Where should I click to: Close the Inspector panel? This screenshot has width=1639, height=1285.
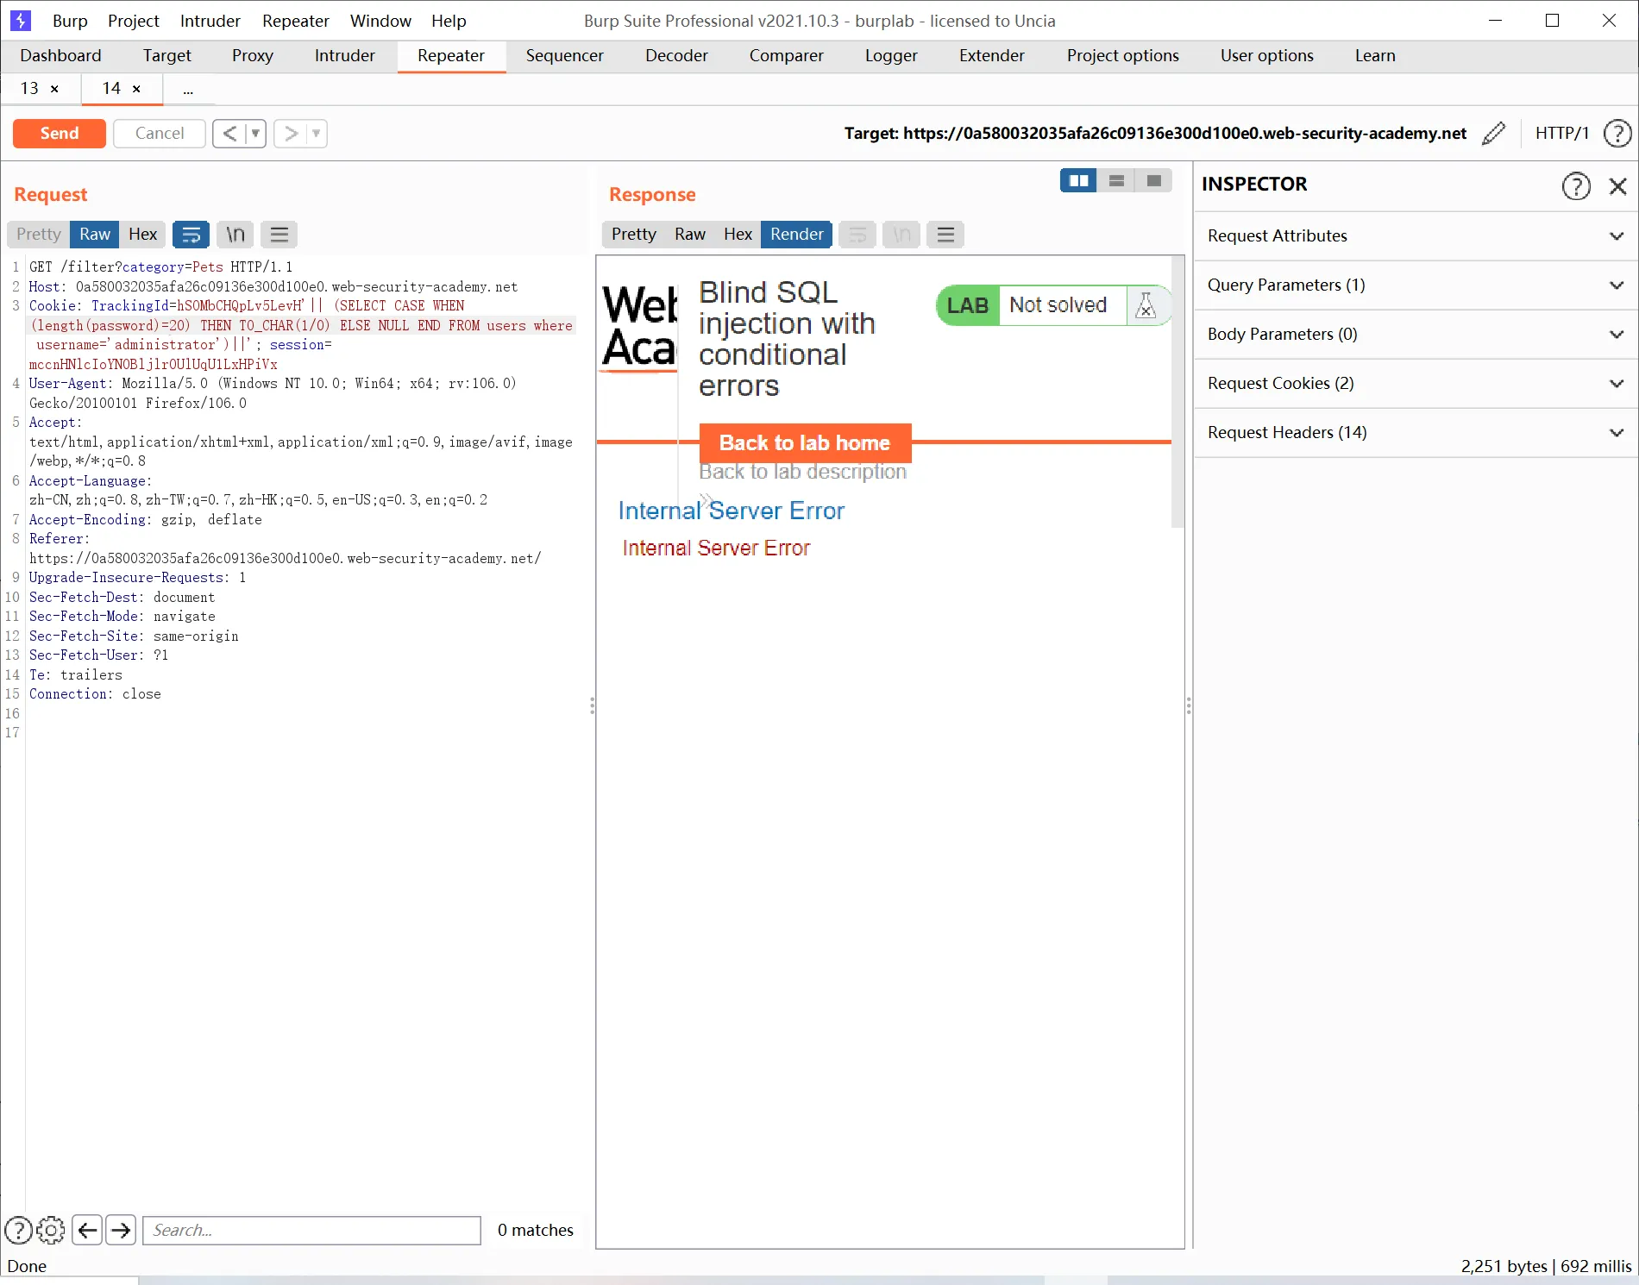pos(1617,185)
